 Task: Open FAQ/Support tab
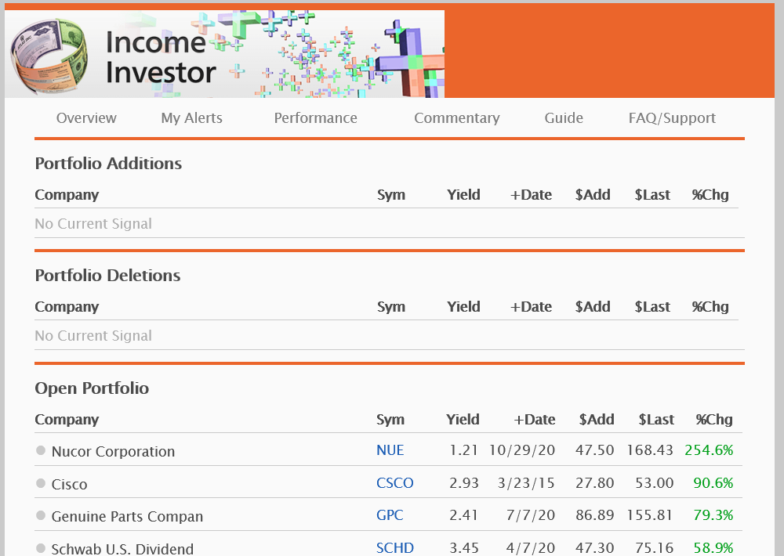pyautogui.click(x=672, y=118)
